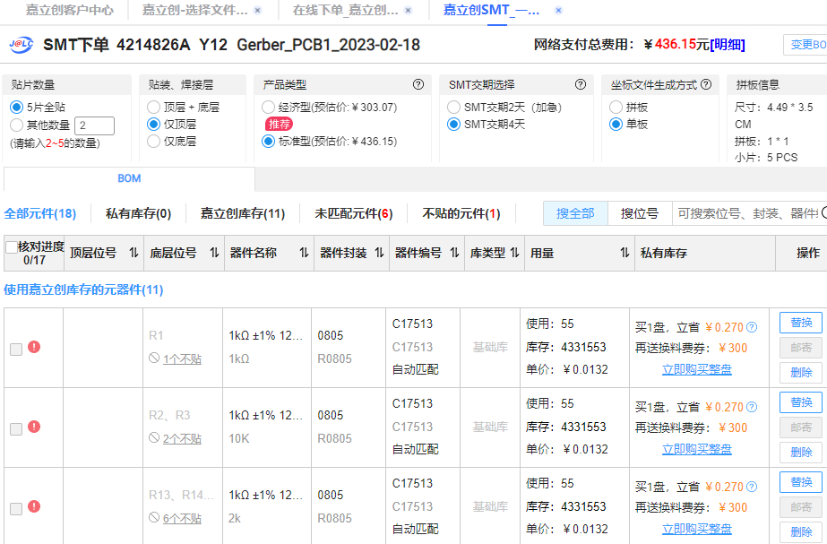
Task: Focus the 其他数量 quantity input field
Action: (x=94, y=125)
